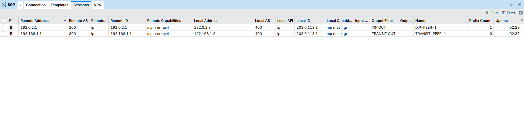The width and height of the screenshot is (524, 122).
Task: Click the flag column header icon
Action: [x=11, y=20]
